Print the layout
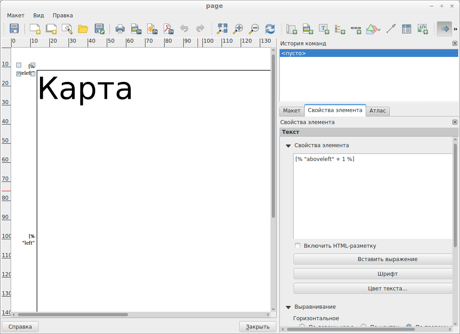The image size is (460, 334). coord(120,28)
